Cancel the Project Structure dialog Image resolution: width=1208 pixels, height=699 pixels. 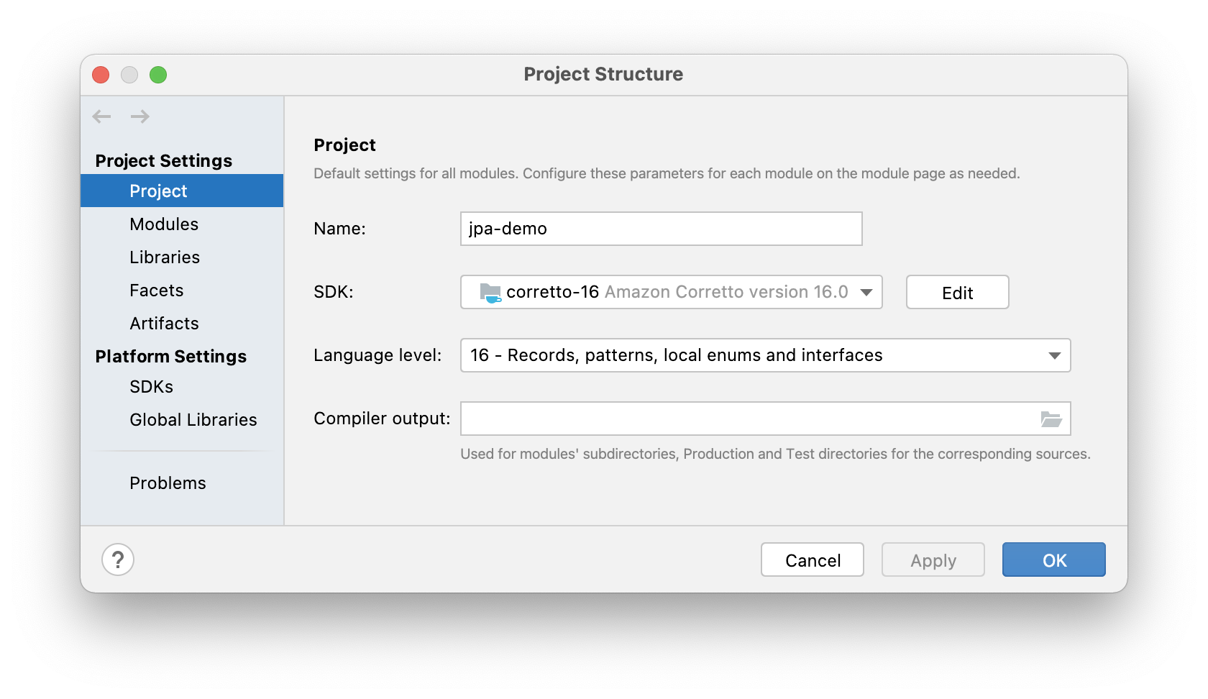pos(812,559)
